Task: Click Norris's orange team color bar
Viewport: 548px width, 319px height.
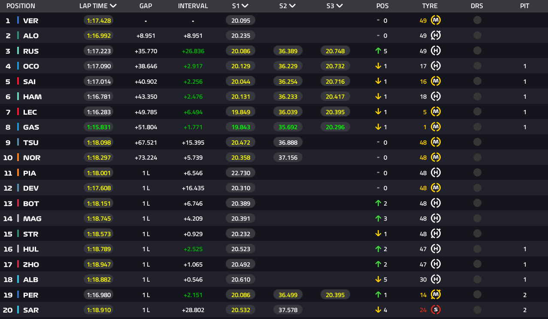Action: [x=18, y=158]
